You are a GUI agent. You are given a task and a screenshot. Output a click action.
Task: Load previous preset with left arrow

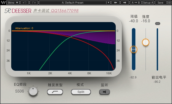point(115,3)
